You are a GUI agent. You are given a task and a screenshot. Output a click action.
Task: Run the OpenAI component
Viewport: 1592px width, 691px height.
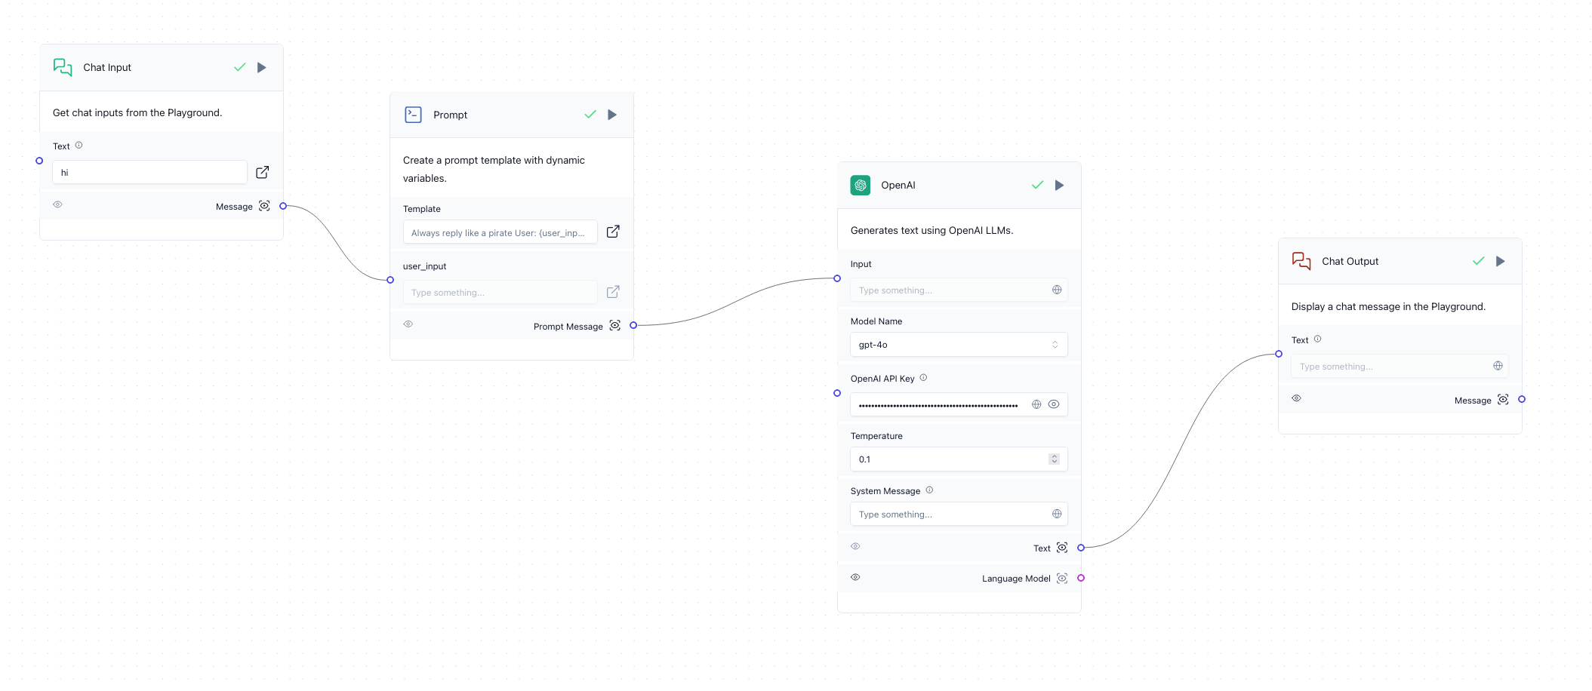pyautogui.click(x=1059, y=186)
